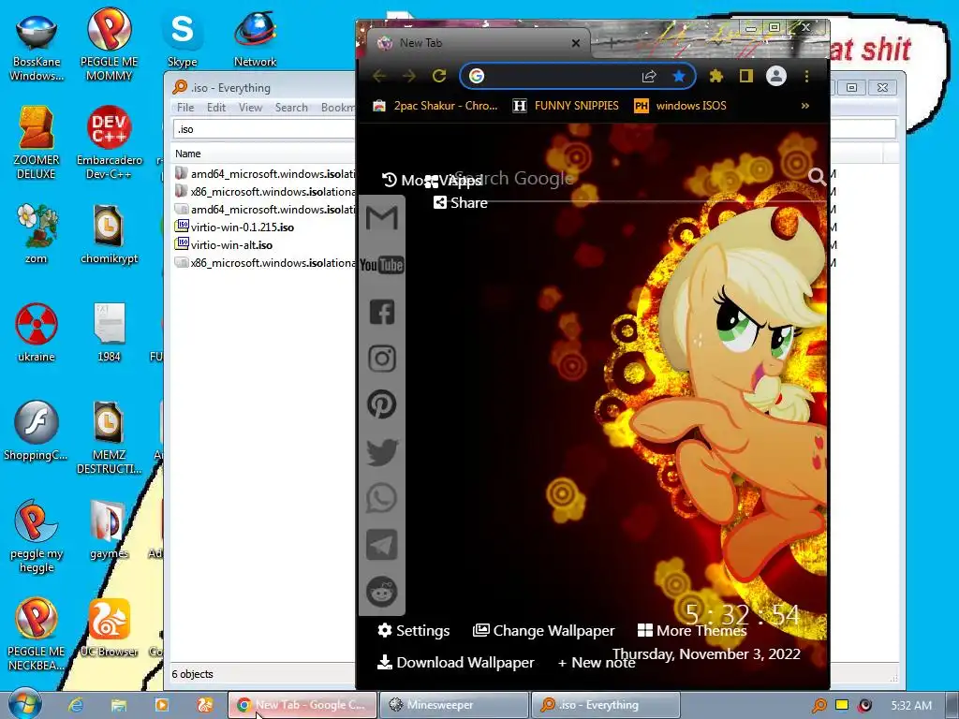Viewport: 959px width, 719px height.
Task: Click Everything tray icon
Action: coord(819,706)
